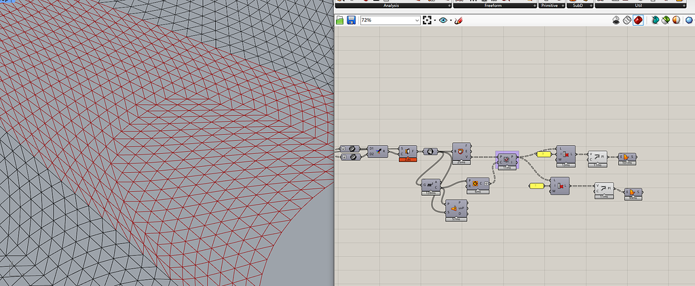Screen dimensions: 695x286
Task: Toggle the eye preview view icon
Action: point(443,20)
